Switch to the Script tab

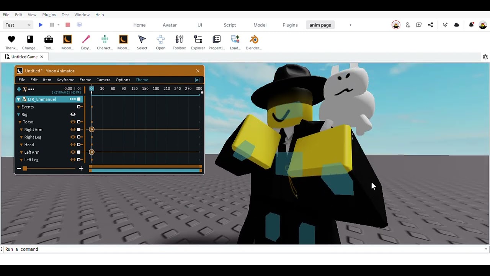[x=230, y=25]
